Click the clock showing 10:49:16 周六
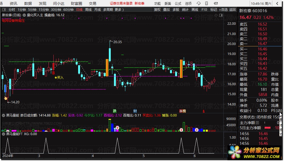The image size is (284, 161). tap(261, 4)
